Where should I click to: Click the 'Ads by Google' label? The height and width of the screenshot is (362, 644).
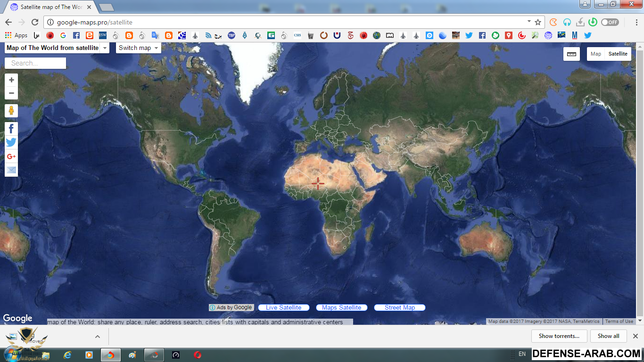(231, 307)
